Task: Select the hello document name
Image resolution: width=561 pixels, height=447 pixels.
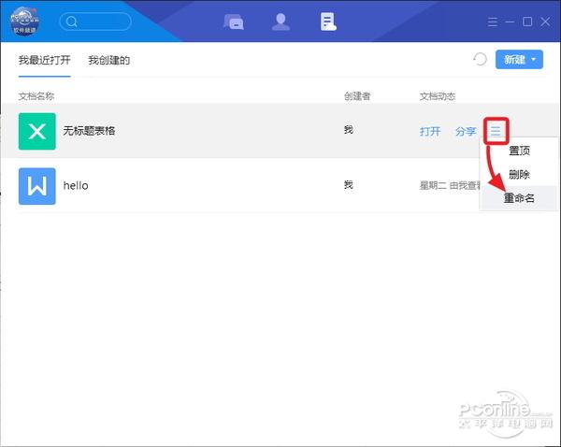Action: [x=76, y=186]
